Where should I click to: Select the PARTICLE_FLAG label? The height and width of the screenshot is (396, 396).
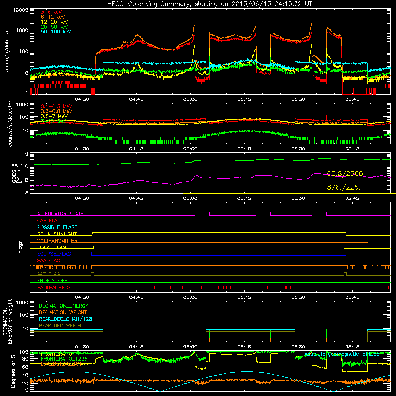(55, 267)
